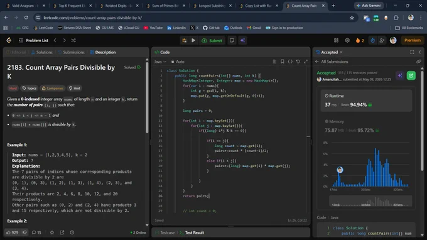Submit the solution
The width and height of the screenshot is (427, 240).
pos(212,40)
